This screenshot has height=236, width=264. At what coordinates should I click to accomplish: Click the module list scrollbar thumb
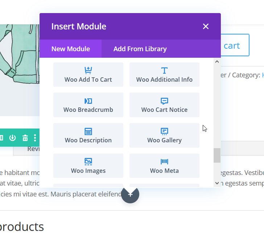click(x=217, y=155)
